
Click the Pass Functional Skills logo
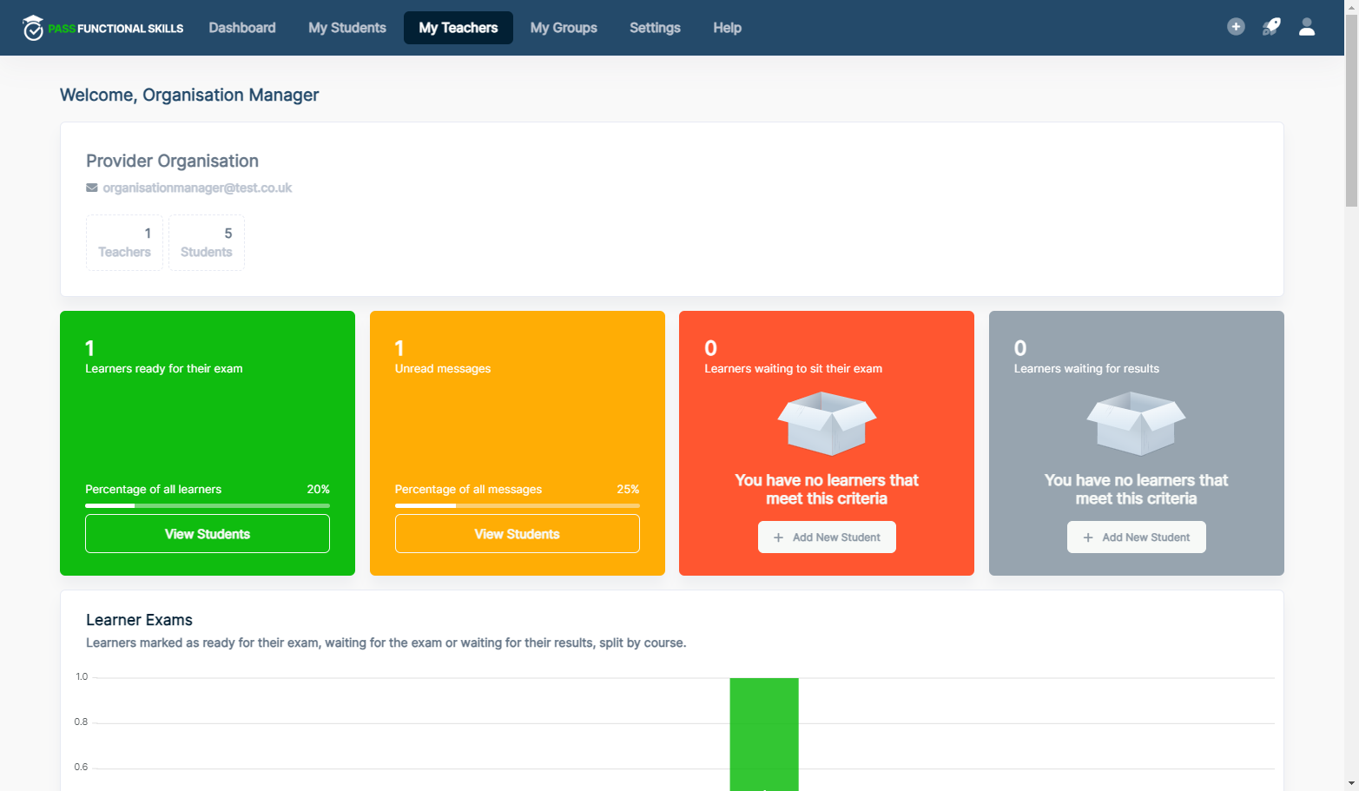[x=103, y=28]
